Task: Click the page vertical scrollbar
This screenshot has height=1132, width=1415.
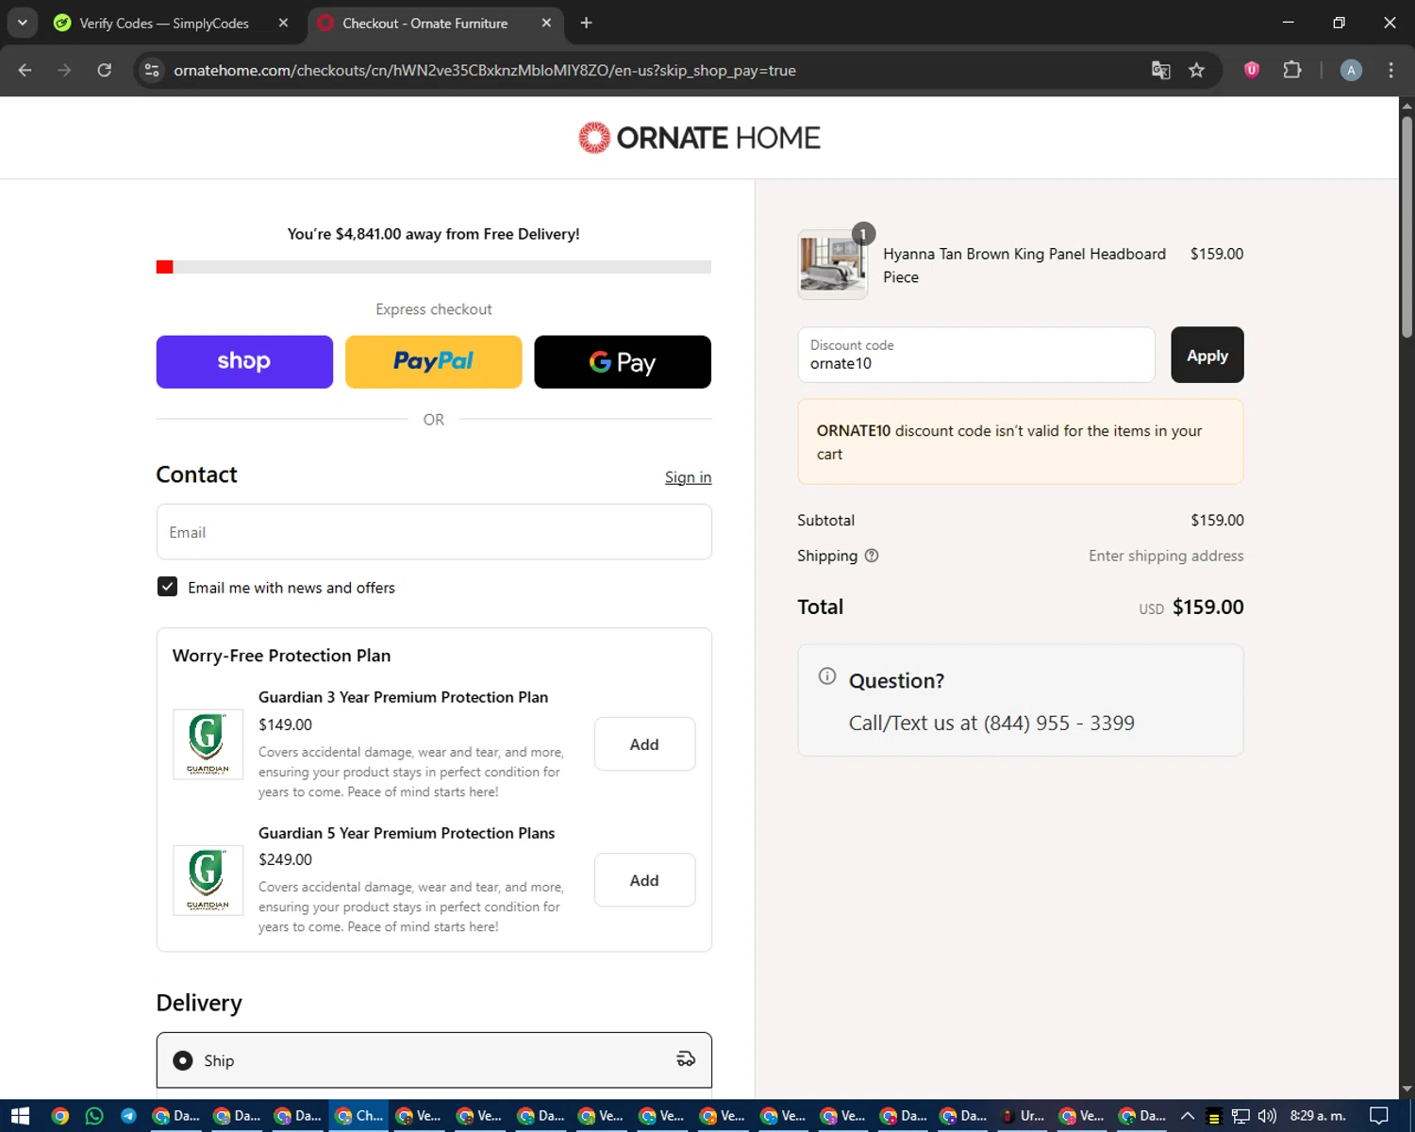Action: [1407, 226]
